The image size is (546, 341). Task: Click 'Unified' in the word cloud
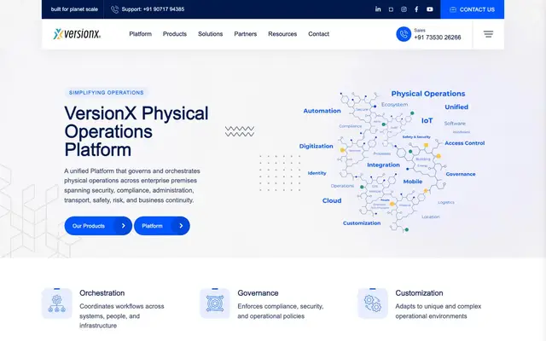pos(456,107)
